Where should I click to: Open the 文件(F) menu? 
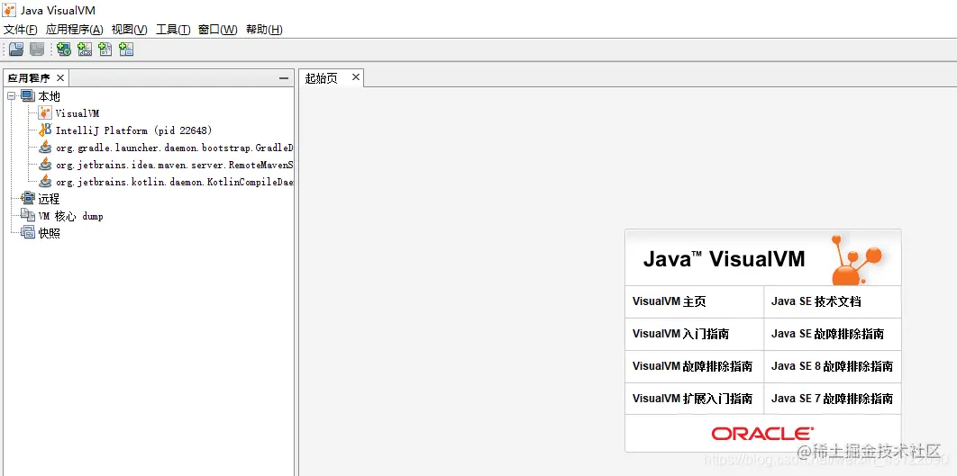pyautogui.click(x=21, y=30)
